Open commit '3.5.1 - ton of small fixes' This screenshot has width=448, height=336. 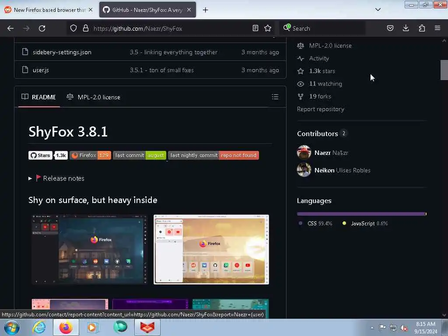(x=162, y=70)
